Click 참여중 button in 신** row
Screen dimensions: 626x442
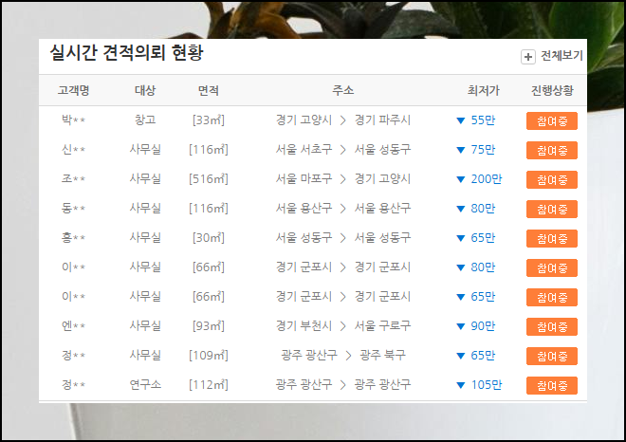[x=552, y=150]
